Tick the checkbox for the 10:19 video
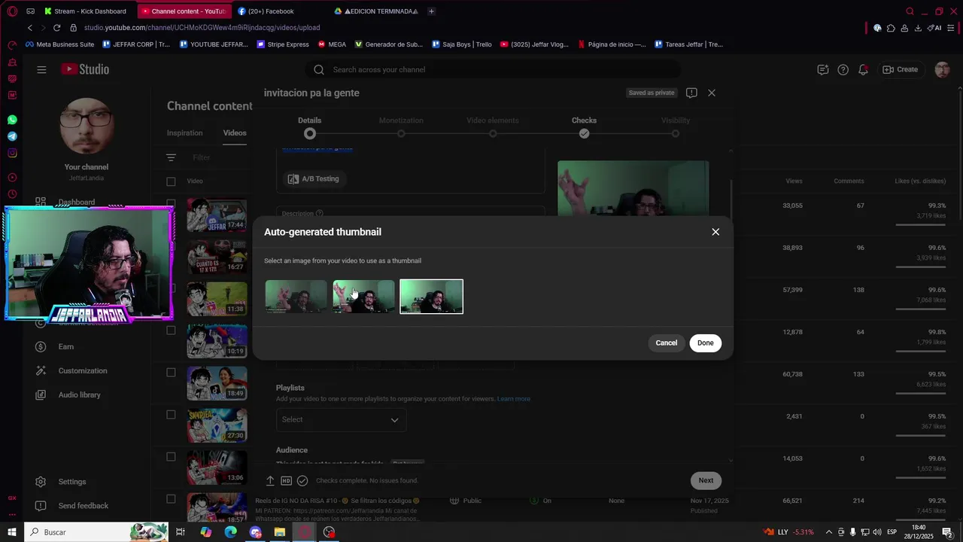963x542 pixels. (x=171, y=330)
